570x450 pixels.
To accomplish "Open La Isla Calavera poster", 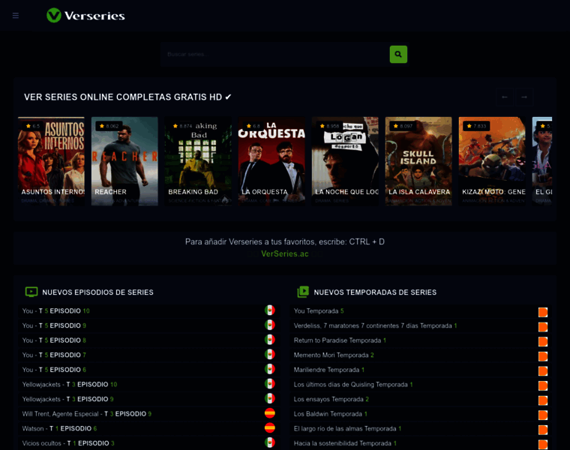I will (x=418, y=161).
